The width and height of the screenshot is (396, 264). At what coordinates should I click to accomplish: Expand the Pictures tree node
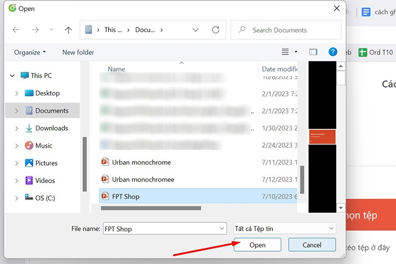[x=16, y=163]
